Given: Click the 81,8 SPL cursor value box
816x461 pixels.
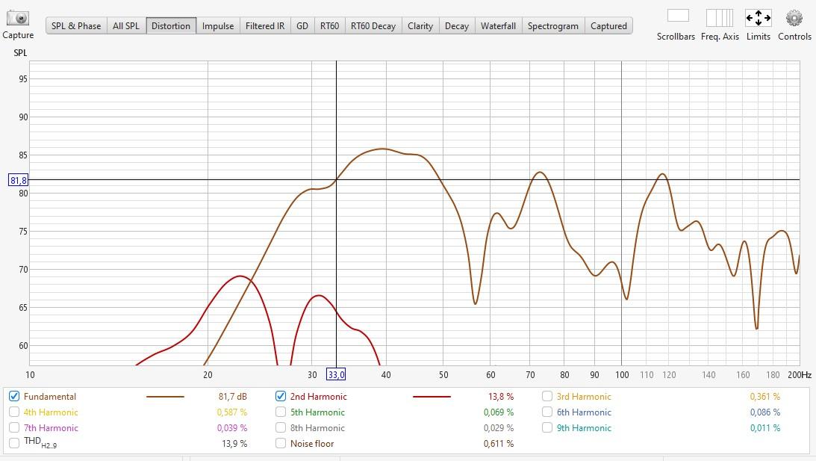Looking at the screenshot, I should coord(19,180).
